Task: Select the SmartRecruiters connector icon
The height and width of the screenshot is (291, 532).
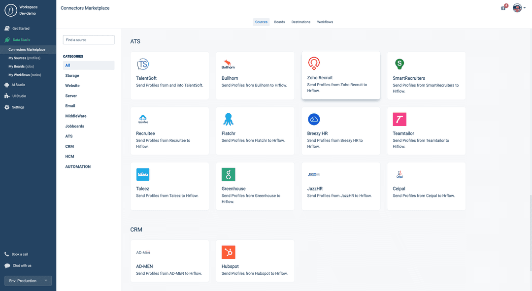Action: 399,64
